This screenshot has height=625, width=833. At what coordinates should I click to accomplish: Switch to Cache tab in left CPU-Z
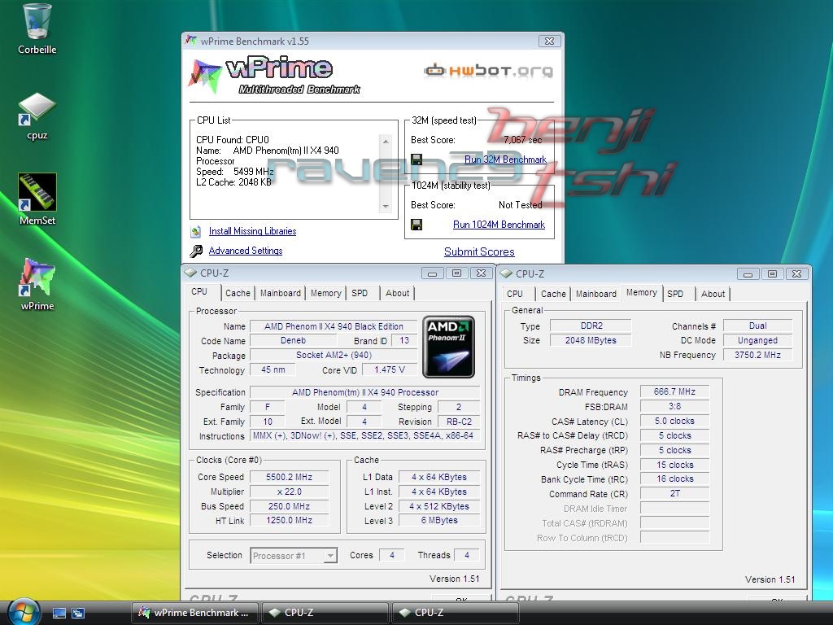[238, 293]
